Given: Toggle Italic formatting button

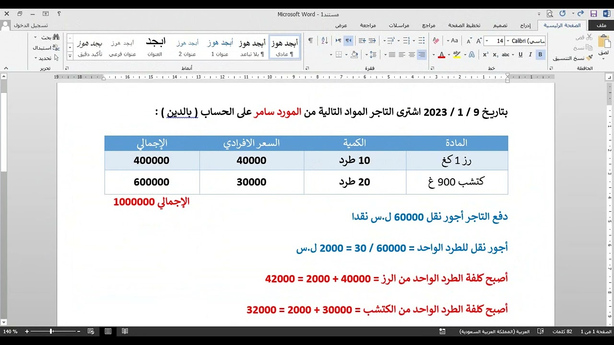Looking at the screenshot, I should 530,55.
